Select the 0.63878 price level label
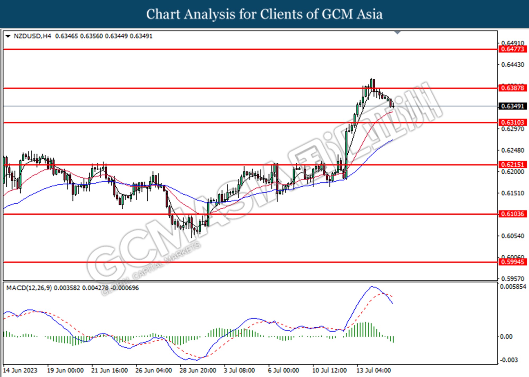The height and width of the screenshot is (377, 529). pyautogui.click(x=513, y=88)
